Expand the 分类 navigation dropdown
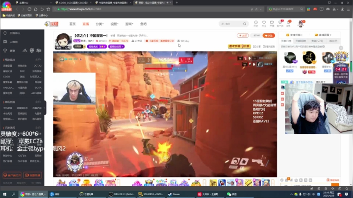The height and width of the screenshot is (198, 353). 100,24
